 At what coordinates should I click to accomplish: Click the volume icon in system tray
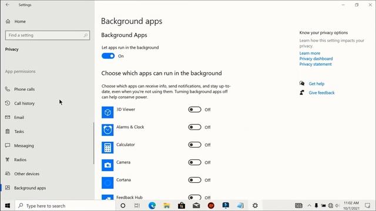point(338,206)
